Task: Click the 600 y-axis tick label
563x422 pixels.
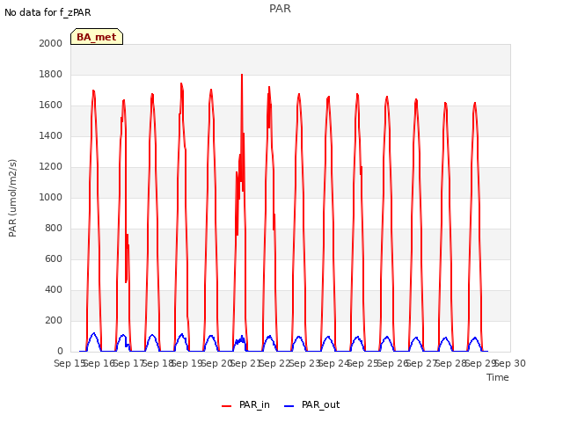Action: pos(54,258)
